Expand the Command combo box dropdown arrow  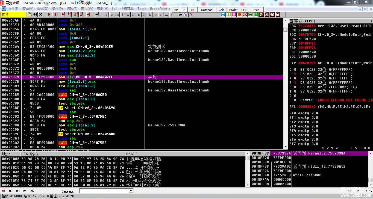(131, 191)
